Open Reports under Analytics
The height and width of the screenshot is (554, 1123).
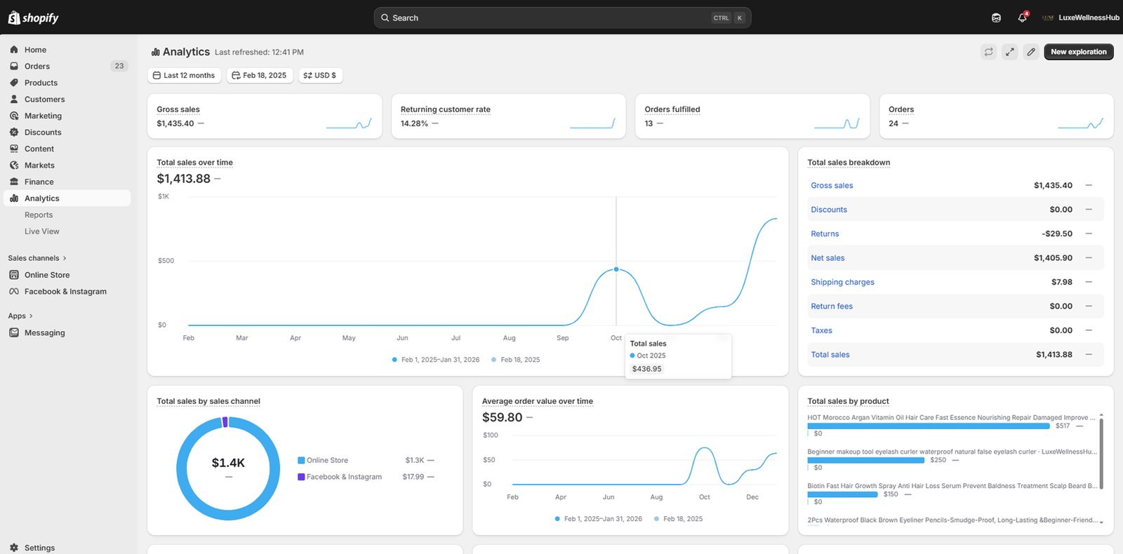coord(39,215)
